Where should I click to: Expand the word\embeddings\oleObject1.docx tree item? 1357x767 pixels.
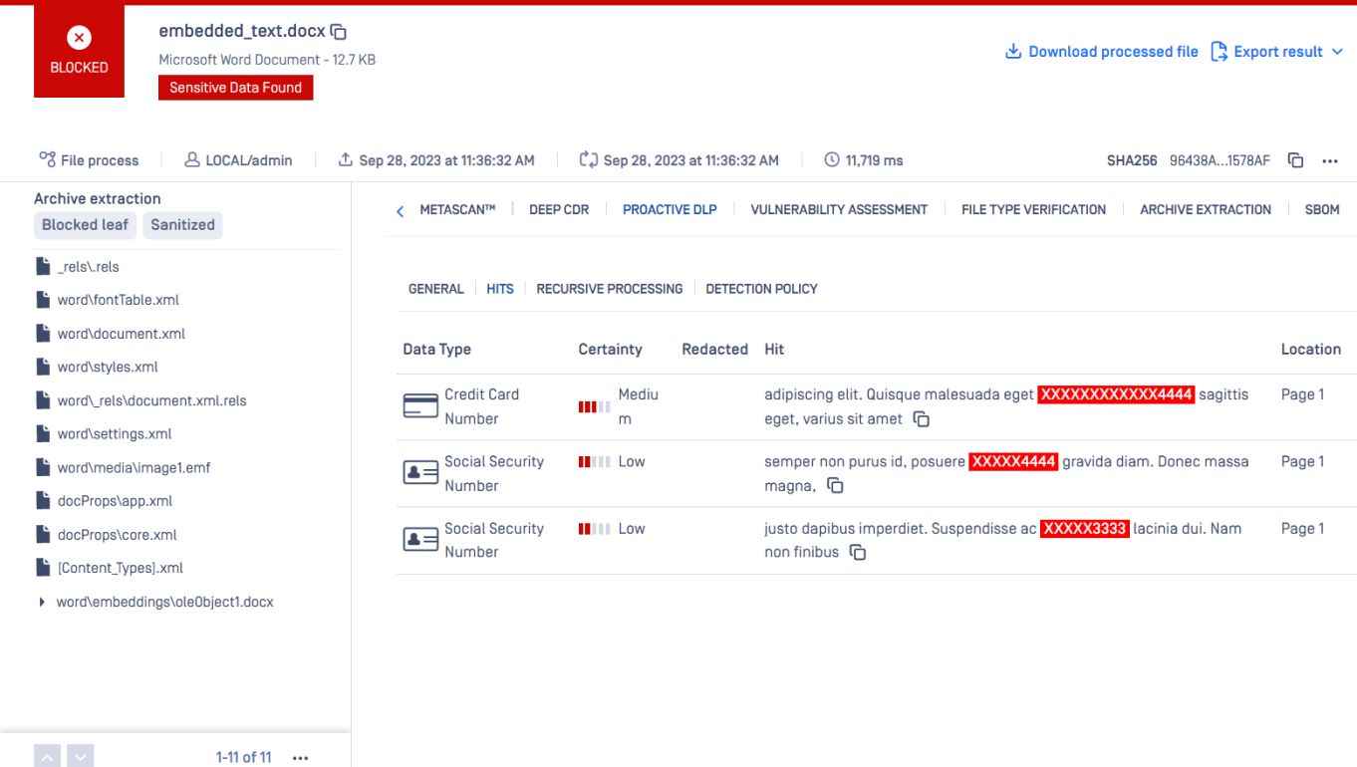pyautogui.click(x=42, y=603)
